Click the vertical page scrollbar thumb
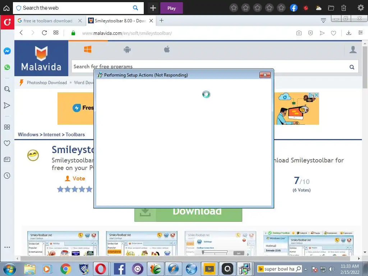The image size is (368, 276). (x=365, y=67)
